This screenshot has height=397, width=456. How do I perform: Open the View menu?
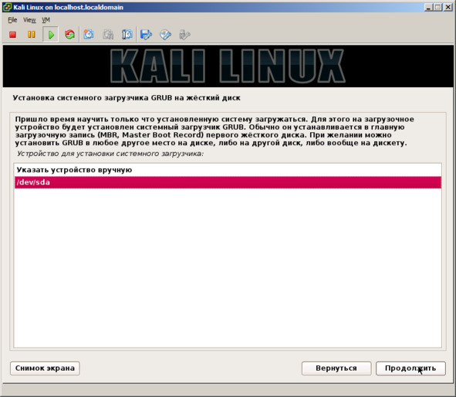click(29, 20)
